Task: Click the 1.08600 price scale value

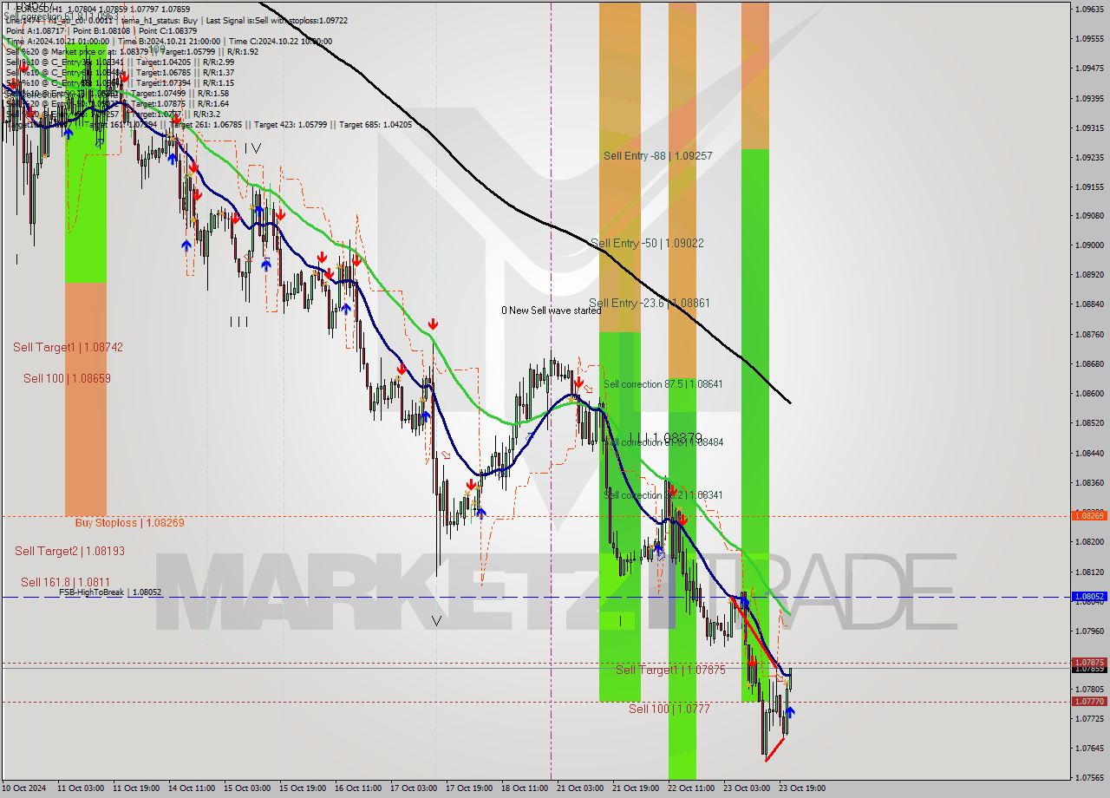Action: 1088,393
